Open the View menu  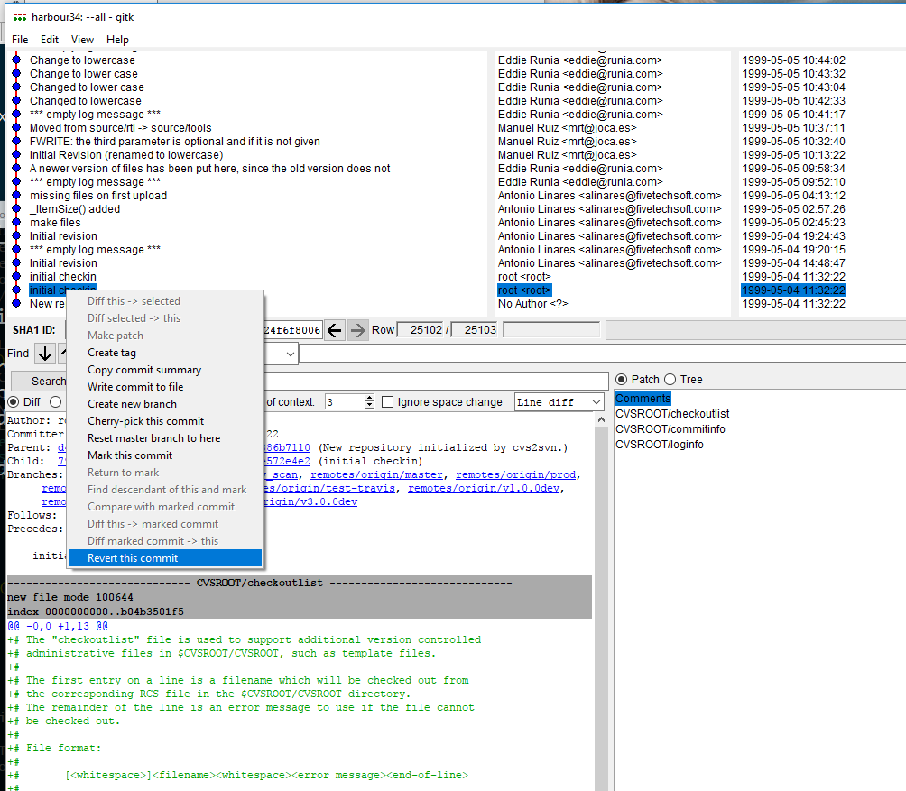pos(82,40)
